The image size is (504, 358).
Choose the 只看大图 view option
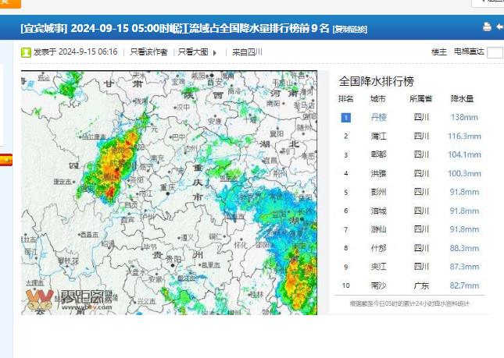coord(192,52)
